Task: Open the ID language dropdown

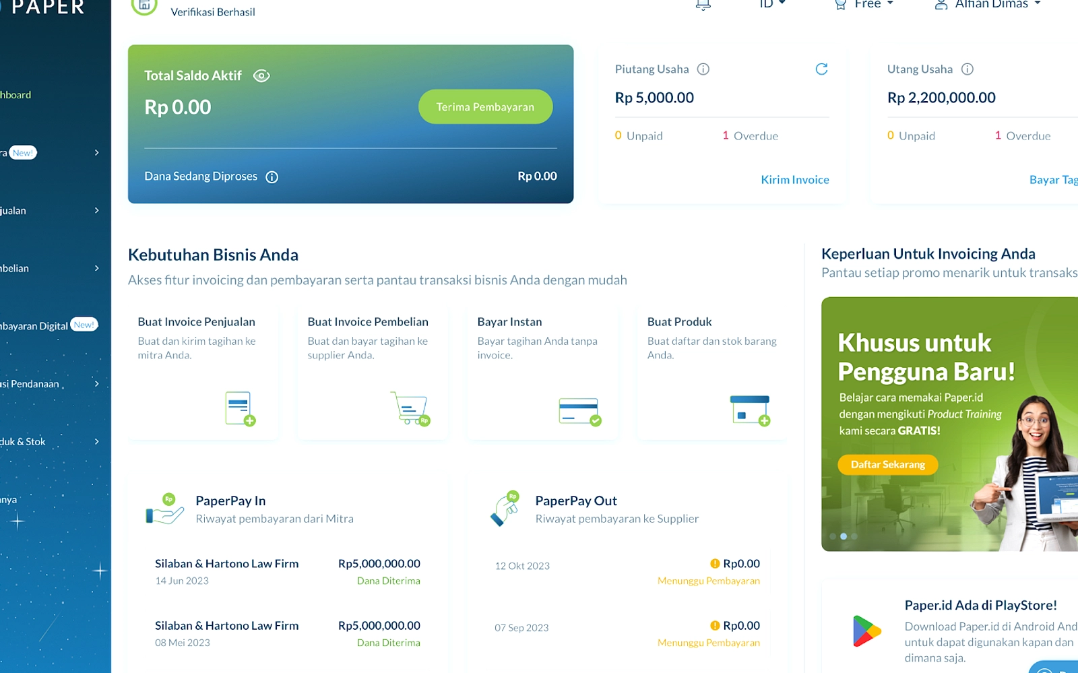Action: pos(772,4)
